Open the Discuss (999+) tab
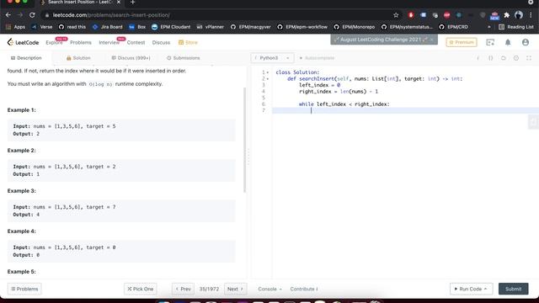539x303 pixels. [131, 58]
